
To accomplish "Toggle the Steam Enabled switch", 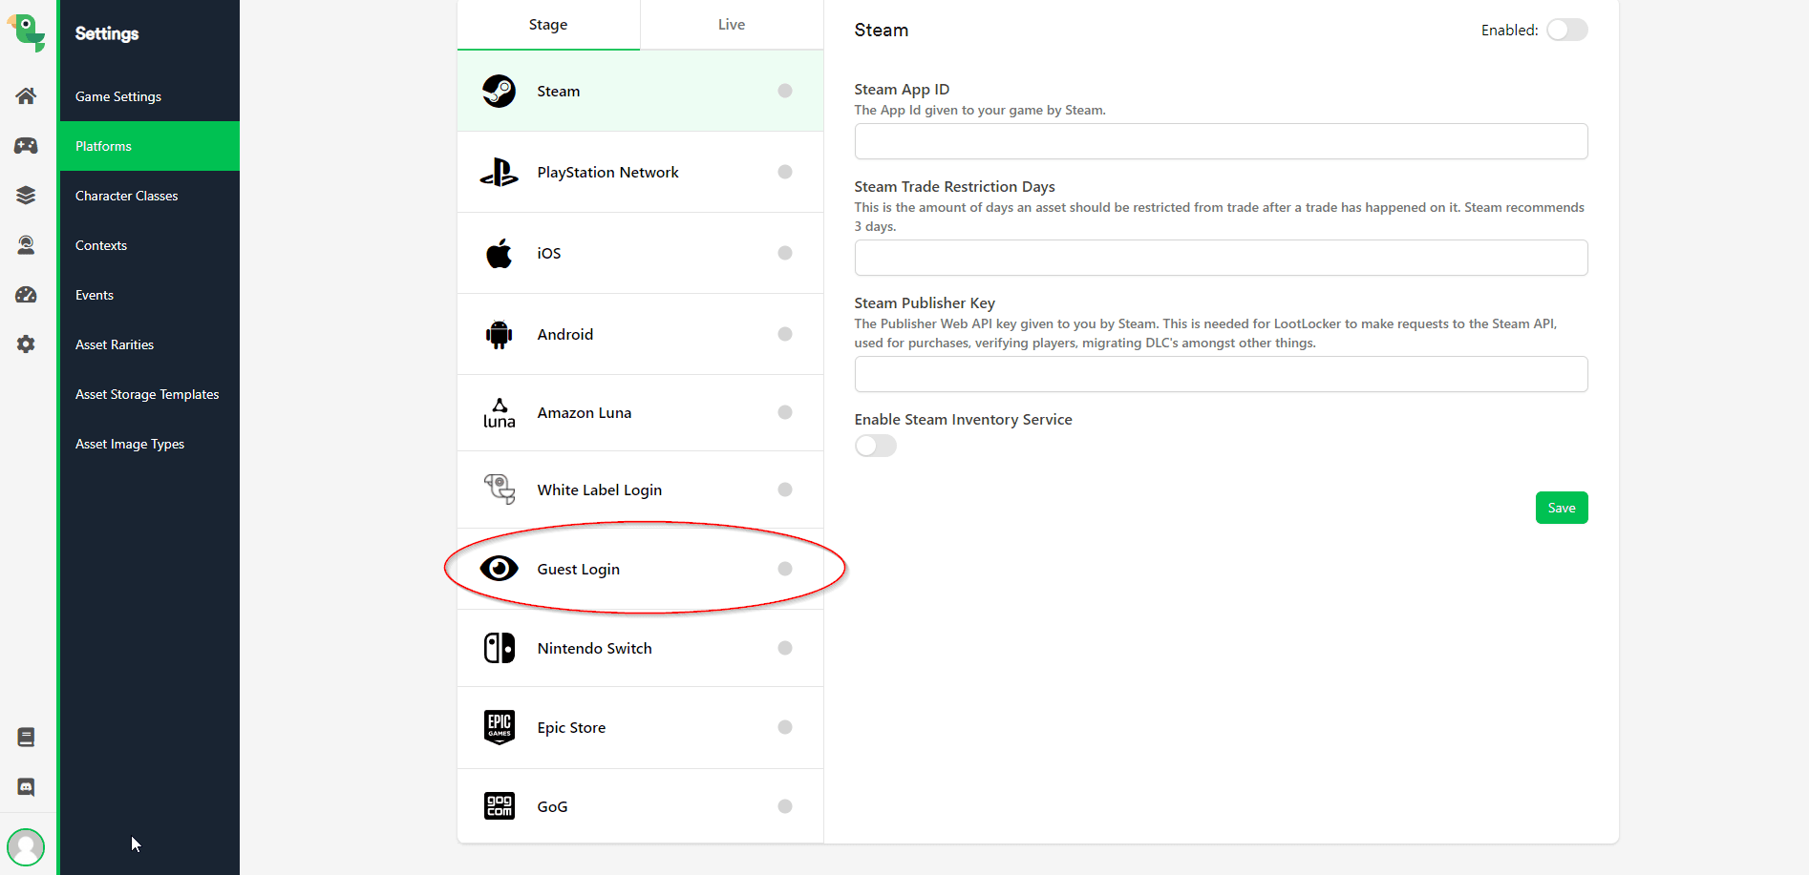I will 1566,30.
